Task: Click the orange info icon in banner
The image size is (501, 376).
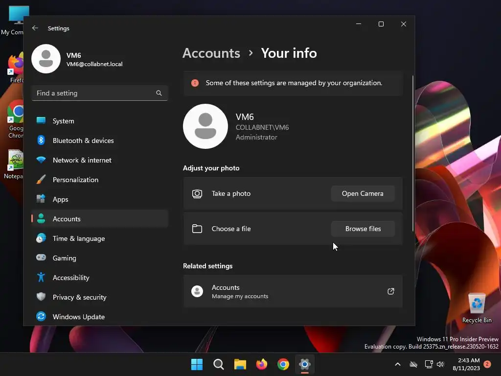Action: pyautogui.click(x=195, y=83)
